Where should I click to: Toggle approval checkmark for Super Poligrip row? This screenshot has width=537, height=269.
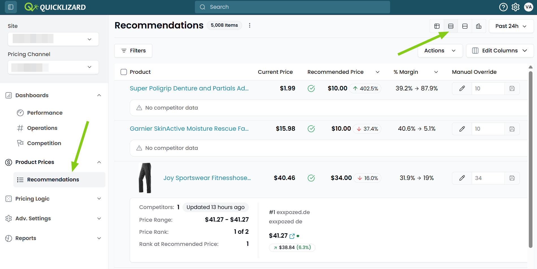pyautogui.click(x=311, y=88)
